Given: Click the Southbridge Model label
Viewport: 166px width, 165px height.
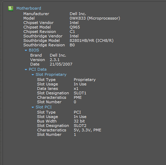Looking at the screenshot, I should [x=41, y=40].
